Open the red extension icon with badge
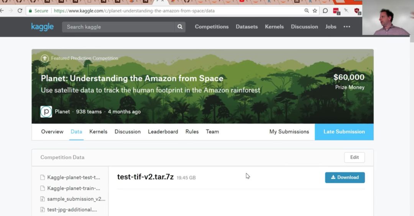This screenshot has height=216, width=414. tap(336, 11)
